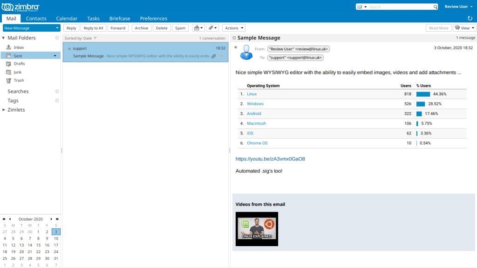Click the move-to-folder toolbar icon
Screen dimensions: 477x268
pos(197,28)
